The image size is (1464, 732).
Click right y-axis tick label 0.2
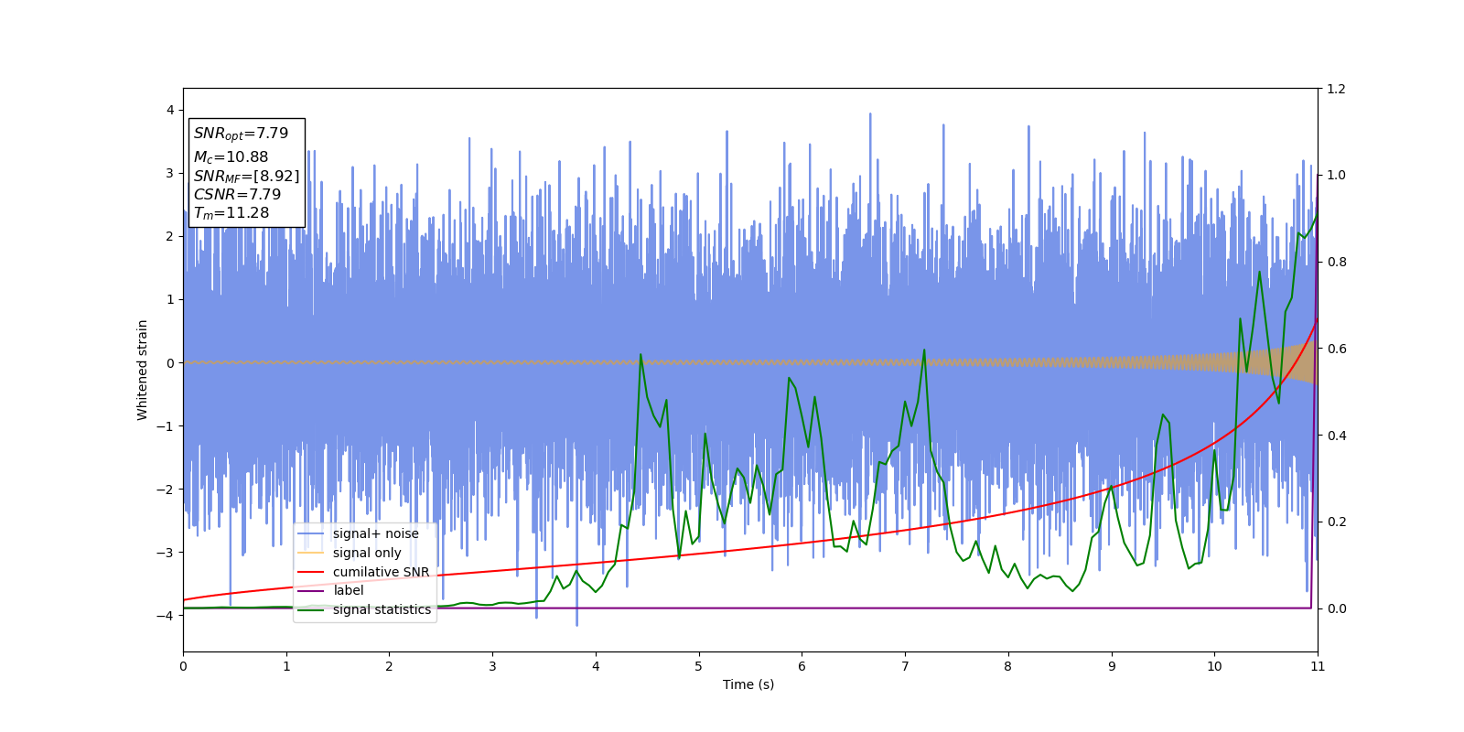click(x=1336, y=522)
